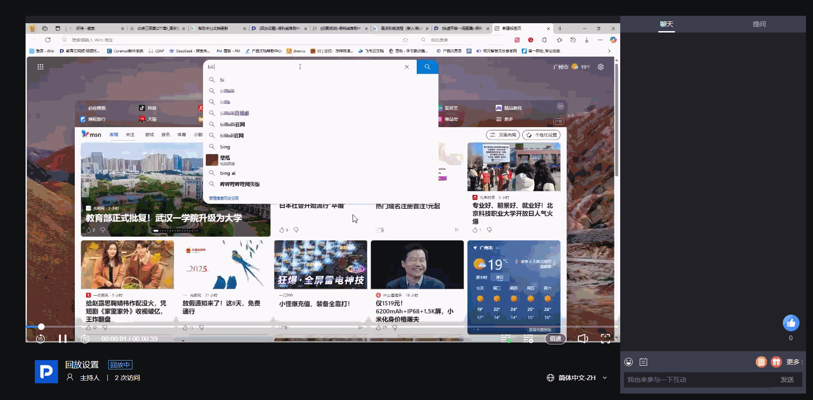The height and width of the screenshot is (400, 813).
Task: Open the apps grid icon on new tab page
Action: point(40,67)
